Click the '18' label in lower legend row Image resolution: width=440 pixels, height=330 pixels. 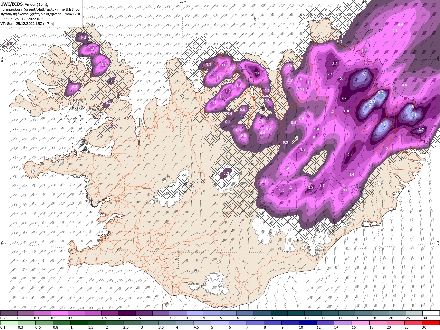click(x=374, y=328)
